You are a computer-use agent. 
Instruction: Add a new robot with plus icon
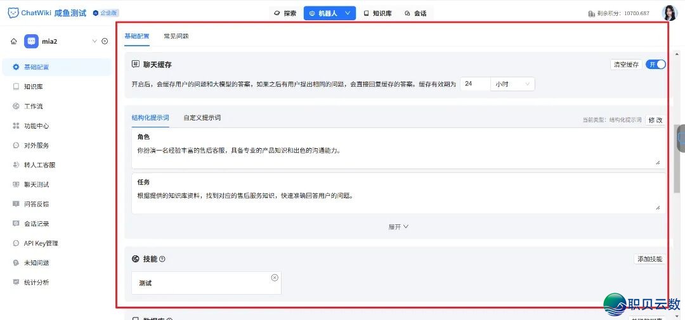[x=105, y=41]
